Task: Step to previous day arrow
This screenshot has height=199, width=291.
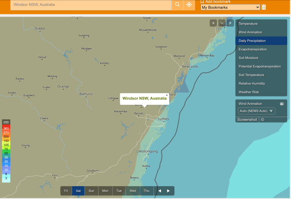Action: click(160, 191)
